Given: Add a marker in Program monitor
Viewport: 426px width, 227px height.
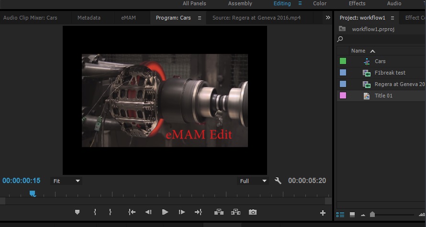Looking at the screenshot, I should click(77, 212).
